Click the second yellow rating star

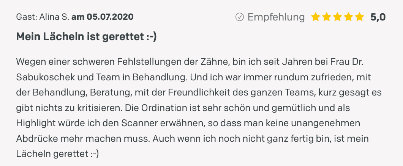pos(326,17)
